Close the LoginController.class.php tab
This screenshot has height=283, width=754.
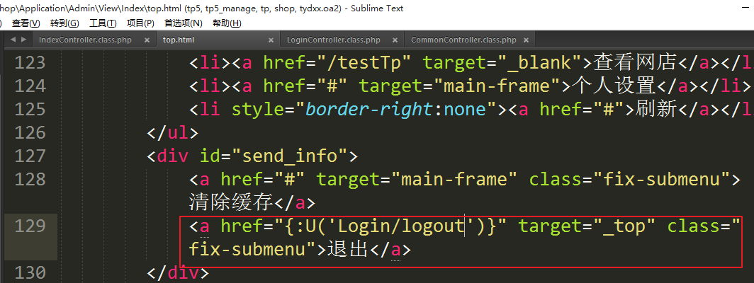tap(395, 40)
